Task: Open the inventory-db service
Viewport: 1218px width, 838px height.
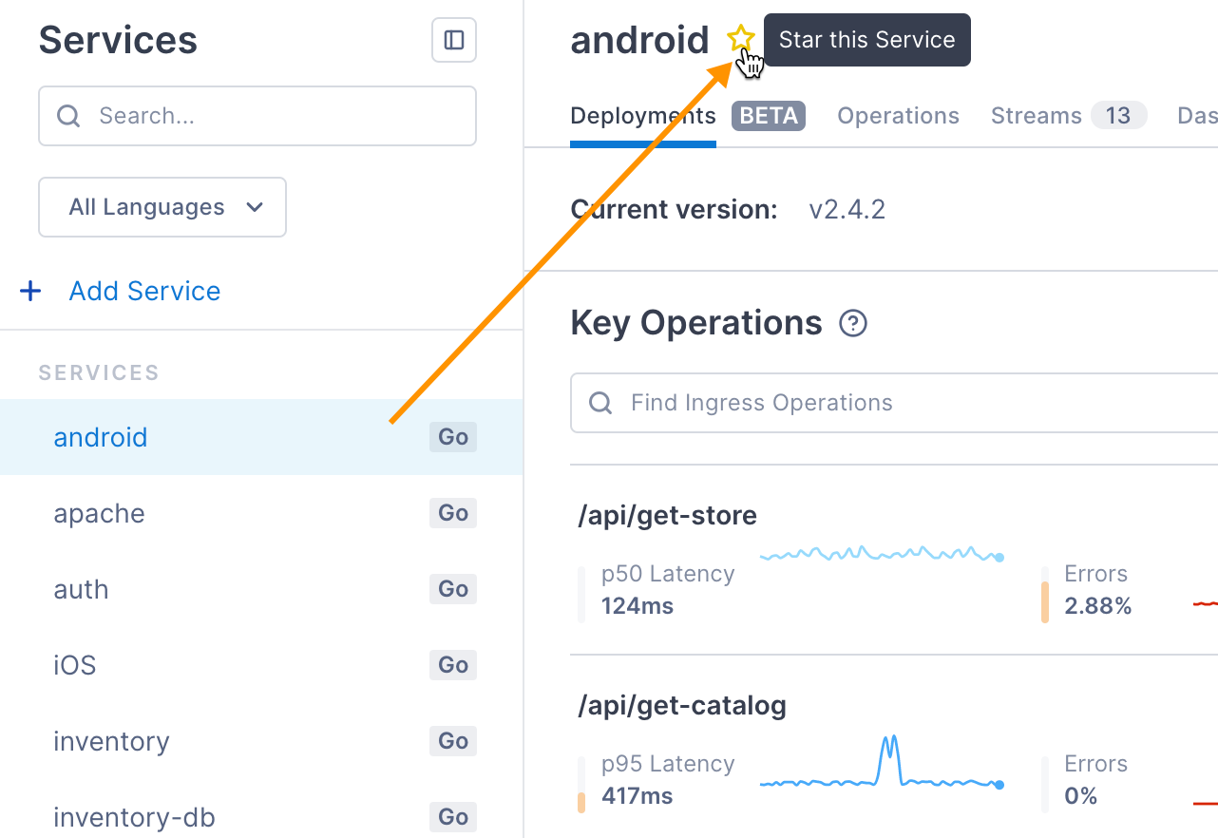Action: [x=261, y=817]
